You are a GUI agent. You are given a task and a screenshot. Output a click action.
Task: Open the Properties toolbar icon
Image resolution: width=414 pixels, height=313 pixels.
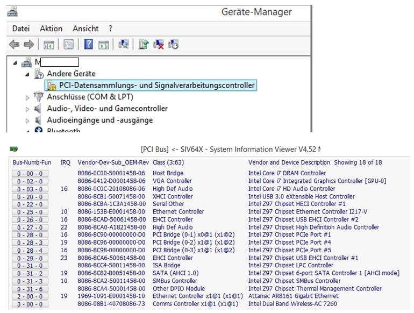click(x=69, y=45)
